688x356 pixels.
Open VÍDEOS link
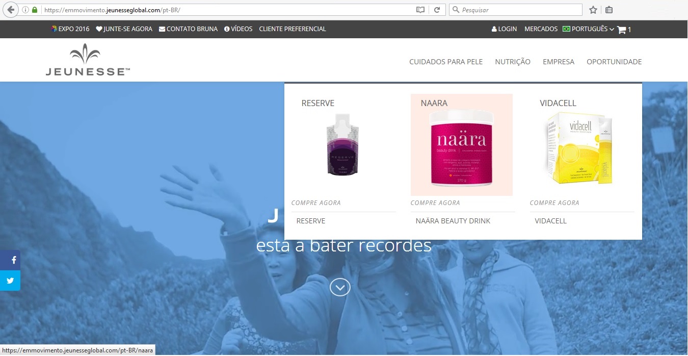[239, 29]
